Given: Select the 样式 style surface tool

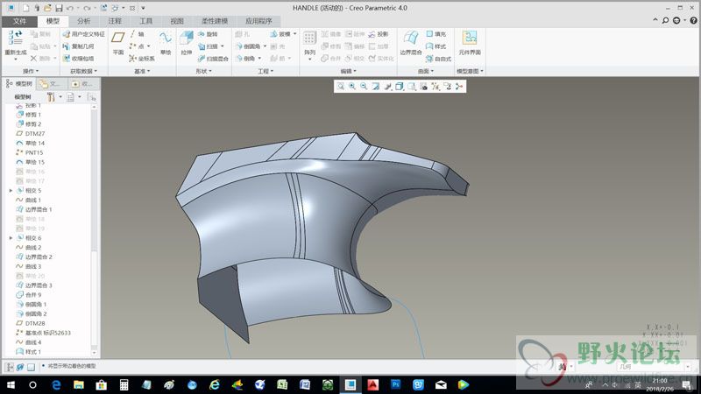Looking at the screenshot, I should click(x=435, y=46).
